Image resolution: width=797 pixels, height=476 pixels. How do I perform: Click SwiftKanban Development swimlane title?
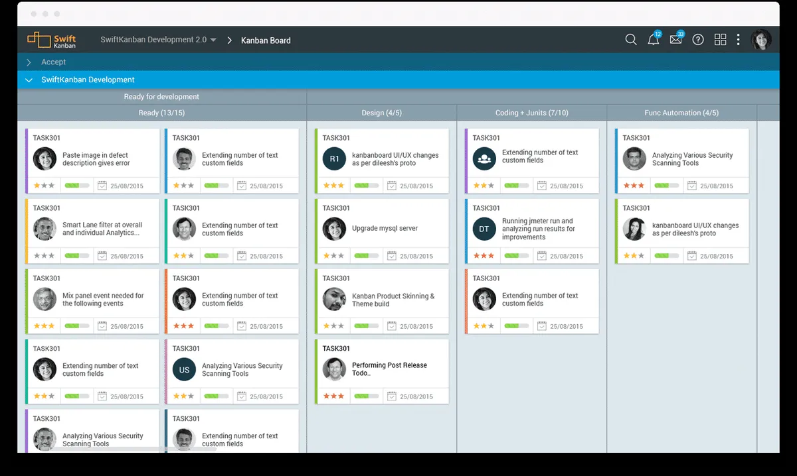(x=88, y=80)
